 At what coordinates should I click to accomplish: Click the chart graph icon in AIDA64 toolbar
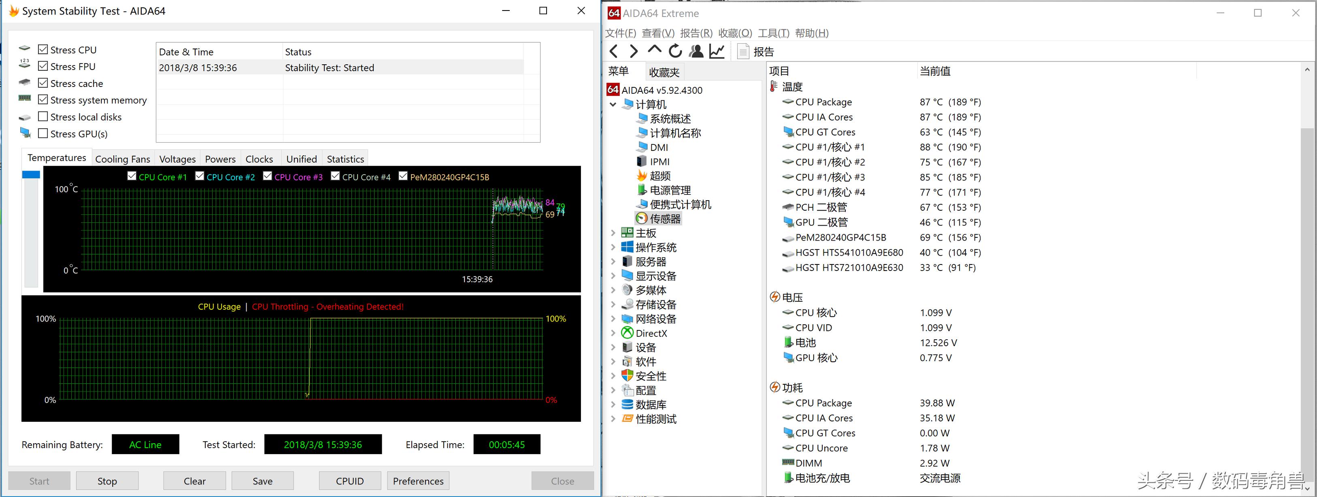click(x=717, y=51)
